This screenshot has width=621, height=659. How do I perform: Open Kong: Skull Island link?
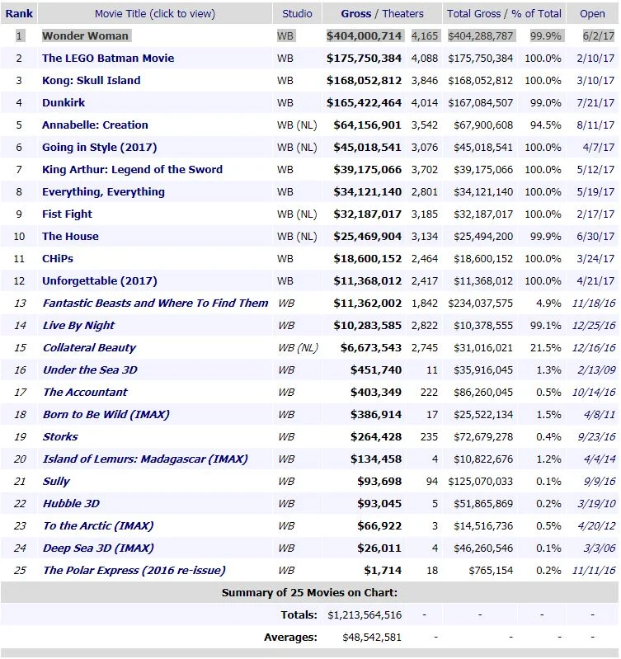coord(92,80)
